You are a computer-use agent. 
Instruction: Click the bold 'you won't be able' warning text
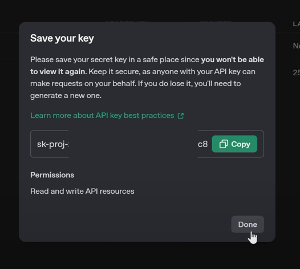coord(233,60)
